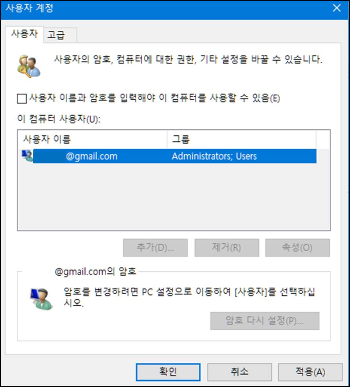This screenshot has height=387, width=350.
Task: Click the 암호 다시 설정(P)... button
Action: [x=265, y=321]
